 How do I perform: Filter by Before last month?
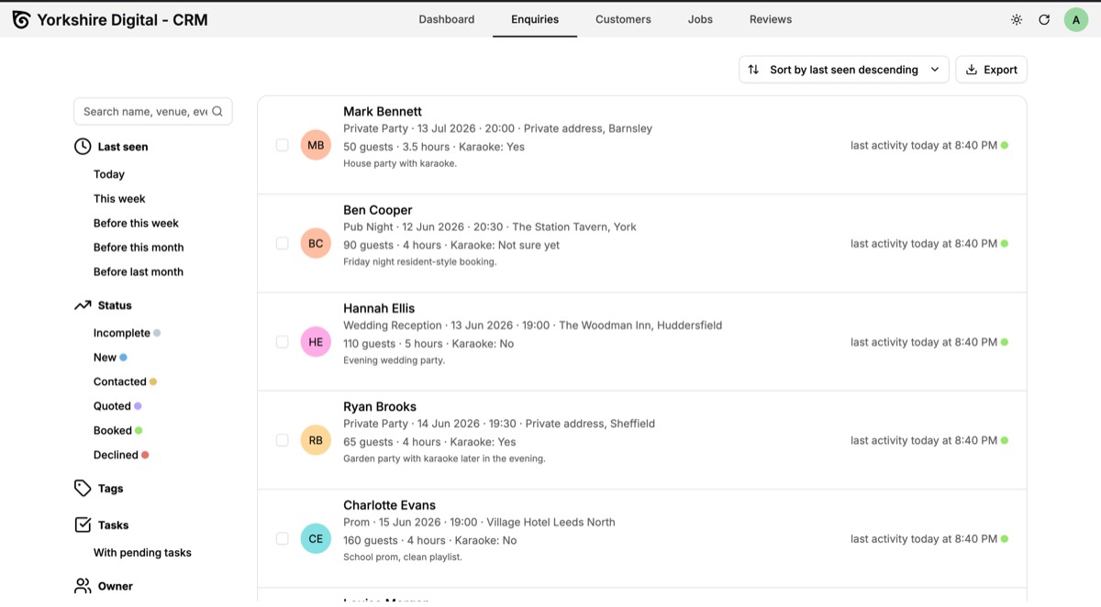[x=139, y=271]
